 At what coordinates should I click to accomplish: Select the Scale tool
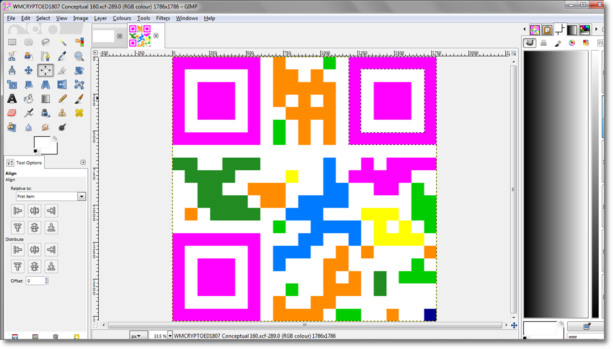12,85
